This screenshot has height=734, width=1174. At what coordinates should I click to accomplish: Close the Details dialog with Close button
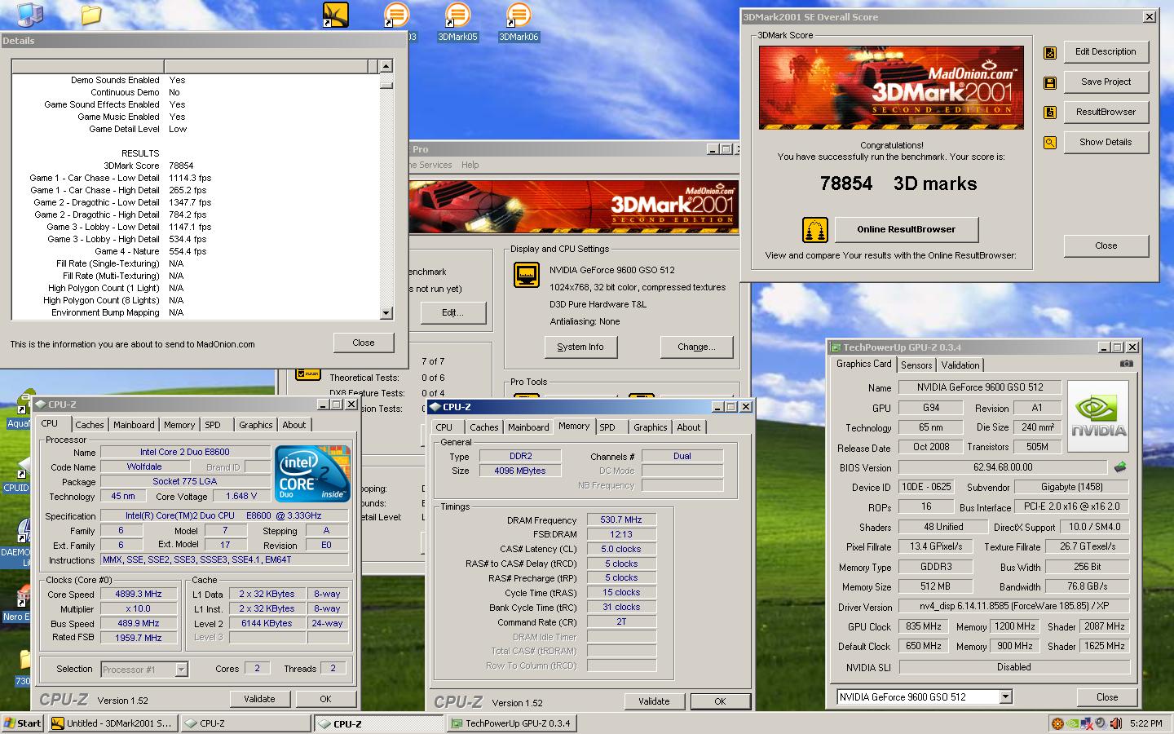(364, 343)
